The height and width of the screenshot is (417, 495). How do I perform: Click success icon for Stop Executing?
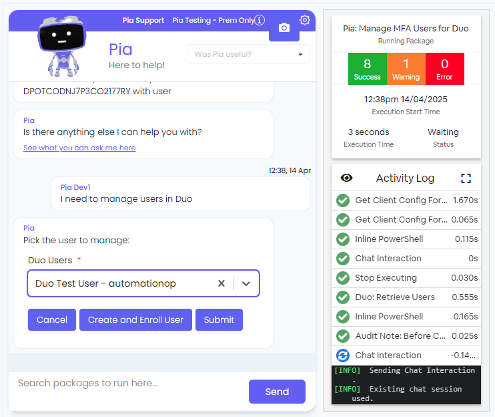pyautogui.click(x=343, y=278)
